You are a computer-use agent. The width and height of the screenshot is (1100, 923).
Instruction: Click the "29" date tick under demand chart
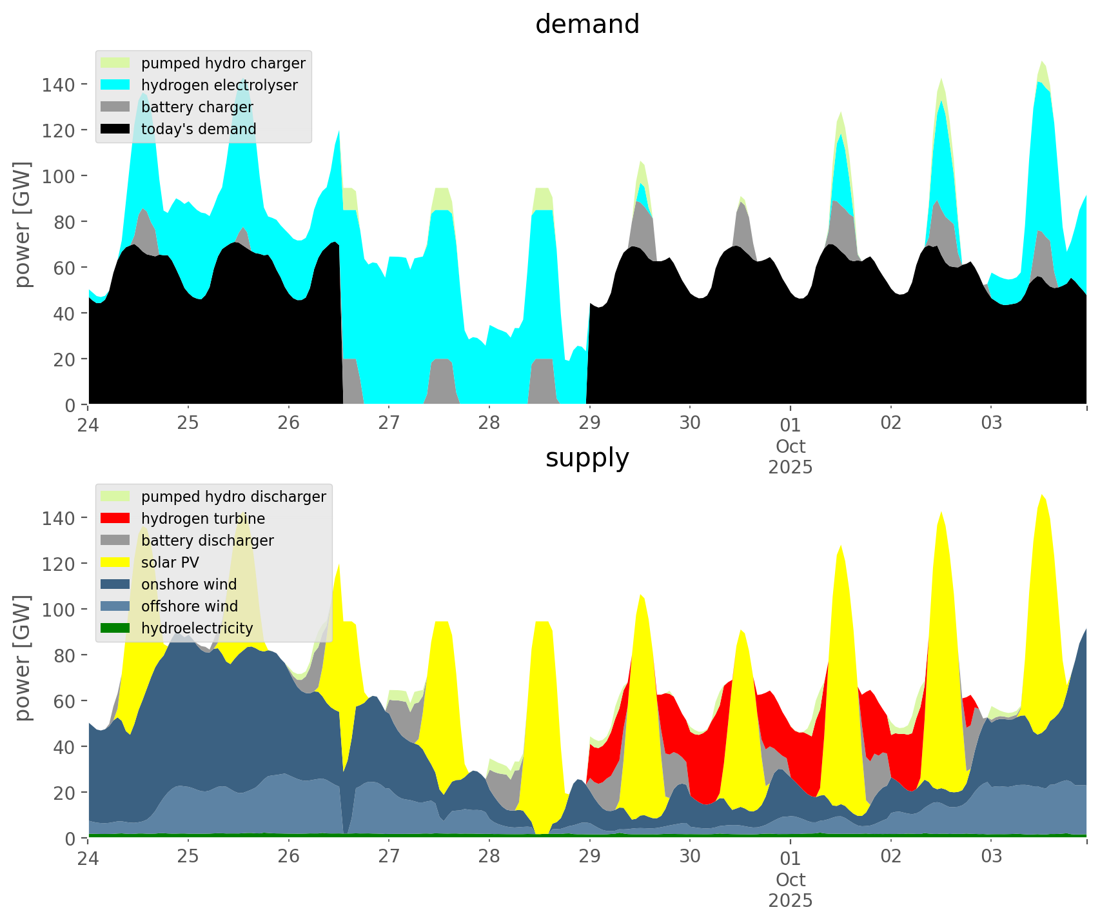click(589, 423)
